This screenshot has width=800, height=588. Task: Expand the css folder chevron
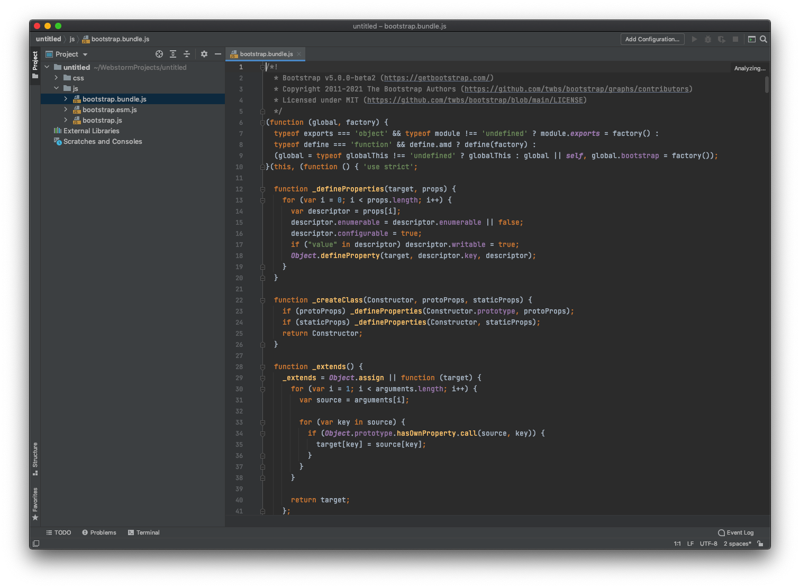(56, 78)
